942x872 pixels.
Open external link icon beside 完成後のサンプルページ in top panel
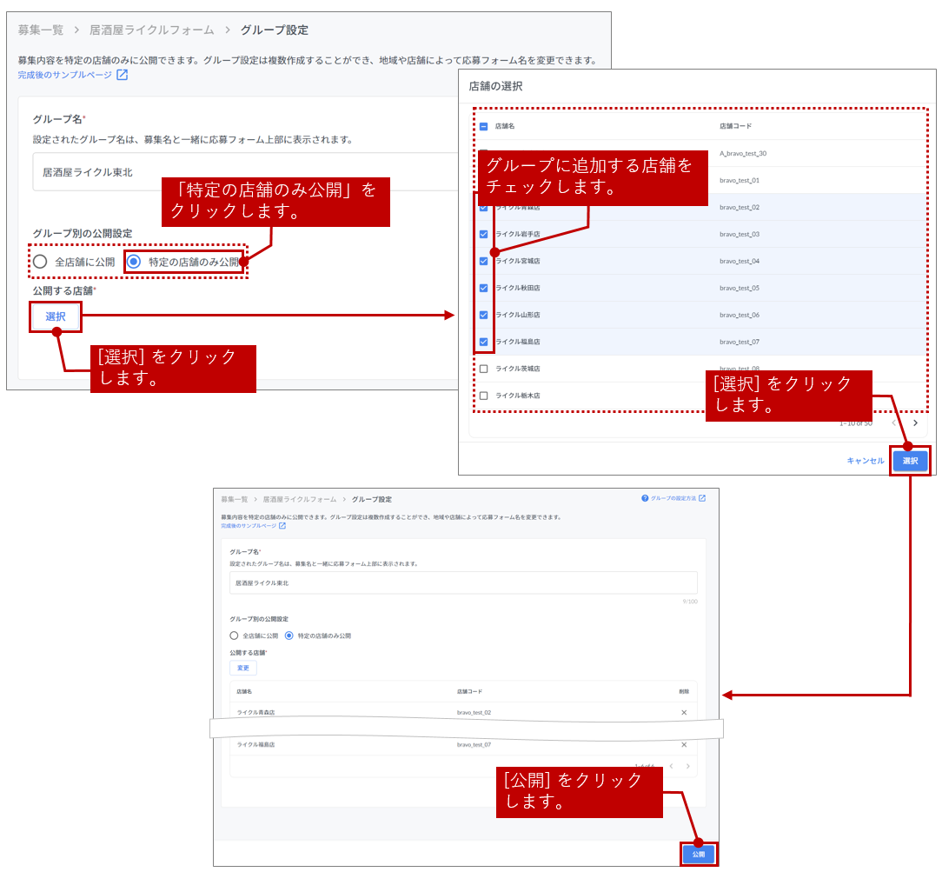(123, 76)
